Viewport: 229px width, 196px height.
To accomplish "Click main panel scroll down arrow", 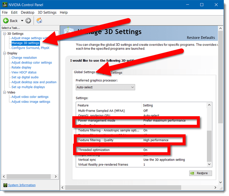I will (x=220, y=183).
